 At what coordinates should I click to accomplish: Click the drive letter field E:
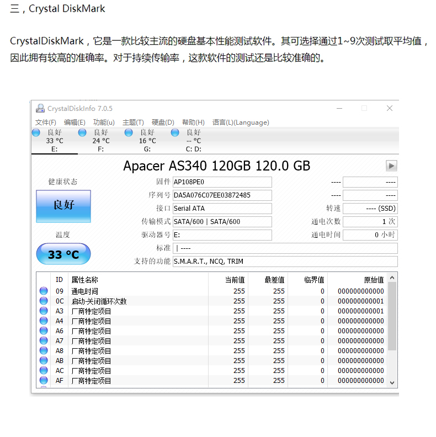click(222, 235)
